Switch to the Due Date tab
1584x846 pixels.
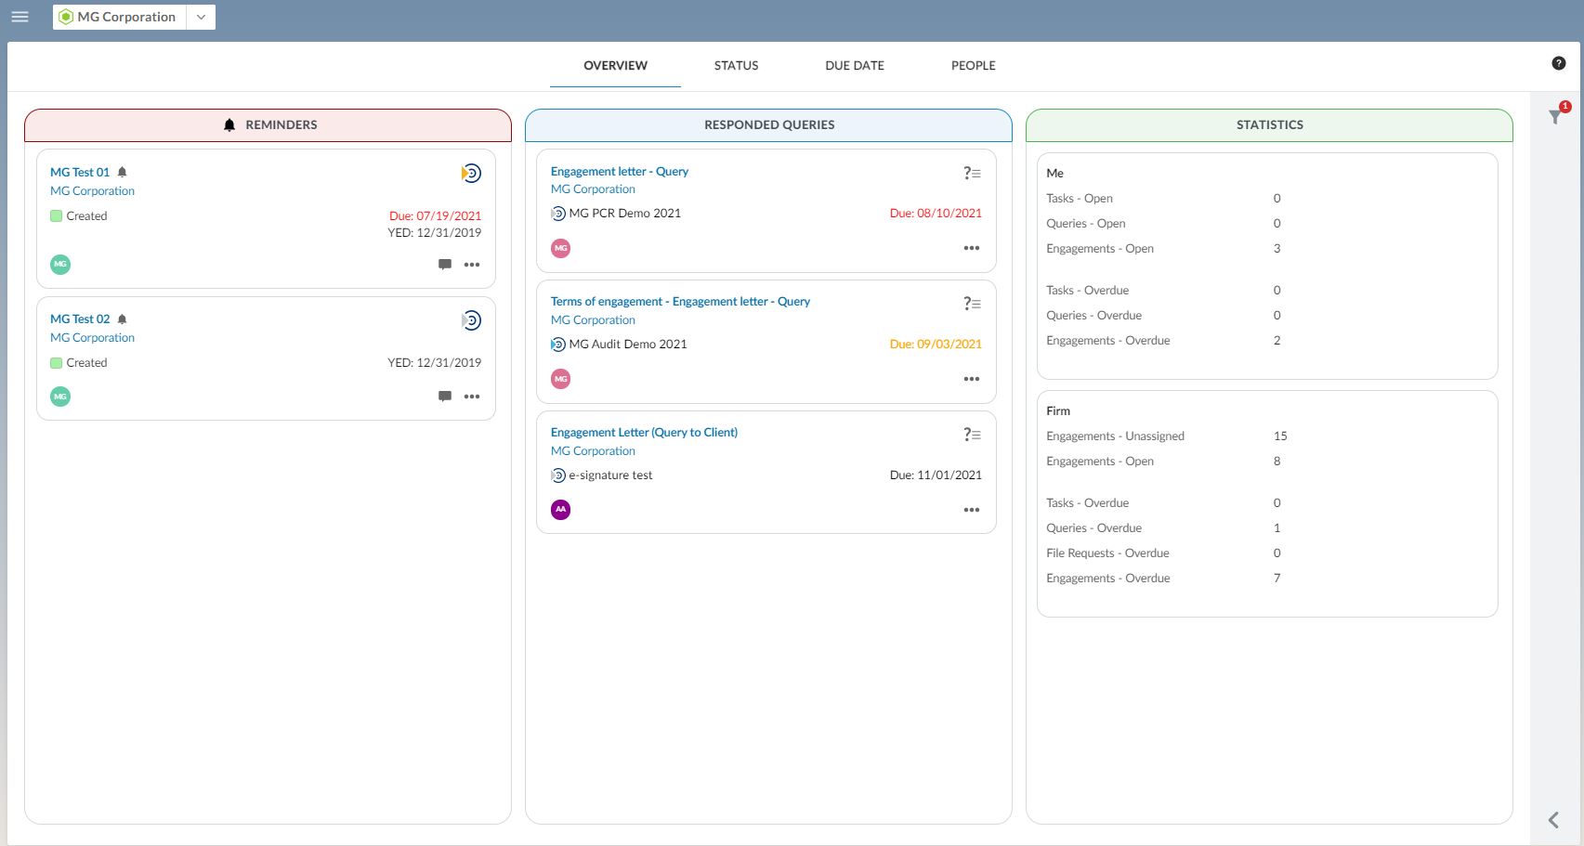tap(854, 66)
